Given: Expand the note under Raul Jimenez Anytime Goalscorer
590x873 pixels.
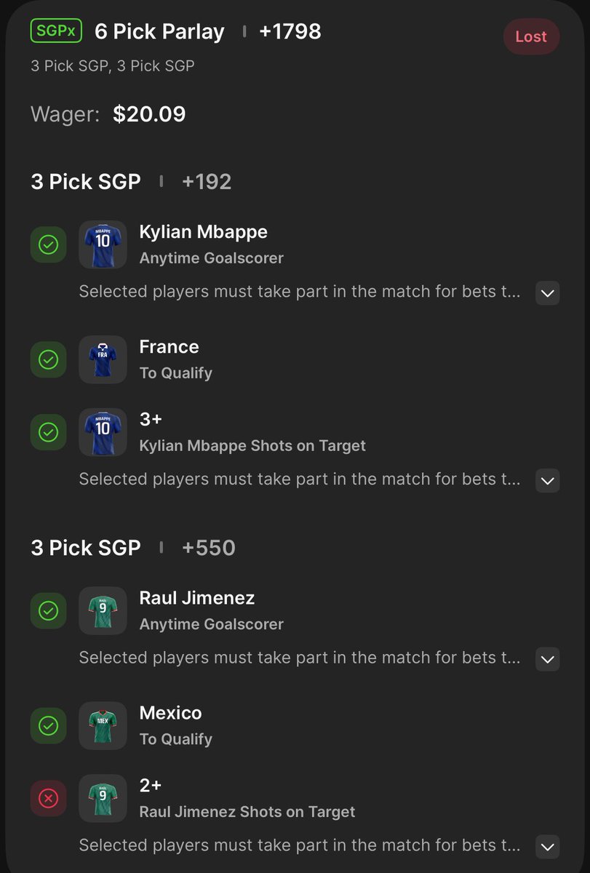Looking at the screenshot, I should (x=548, y=659).
